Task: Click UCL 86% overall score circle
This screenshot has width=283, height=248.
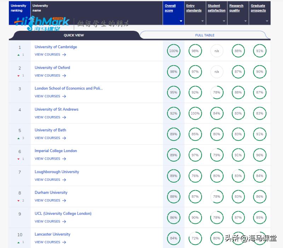Action: (x=174, y=218)
